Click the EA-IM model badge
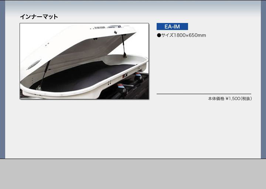 tap(172, 27)
